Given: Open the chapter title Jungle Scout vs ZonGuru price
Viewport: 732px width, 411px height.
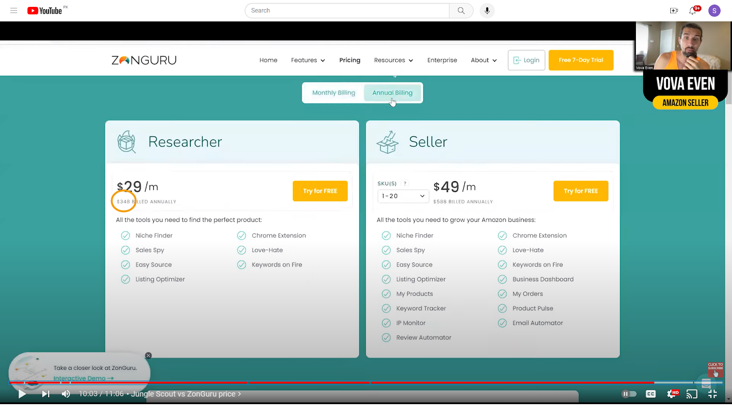Looking at the screenshot, I should coord(186,394).
